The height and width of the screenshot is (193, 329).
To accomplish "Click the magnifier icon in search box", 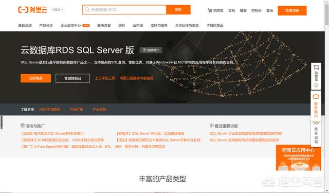I will (87, 10).
